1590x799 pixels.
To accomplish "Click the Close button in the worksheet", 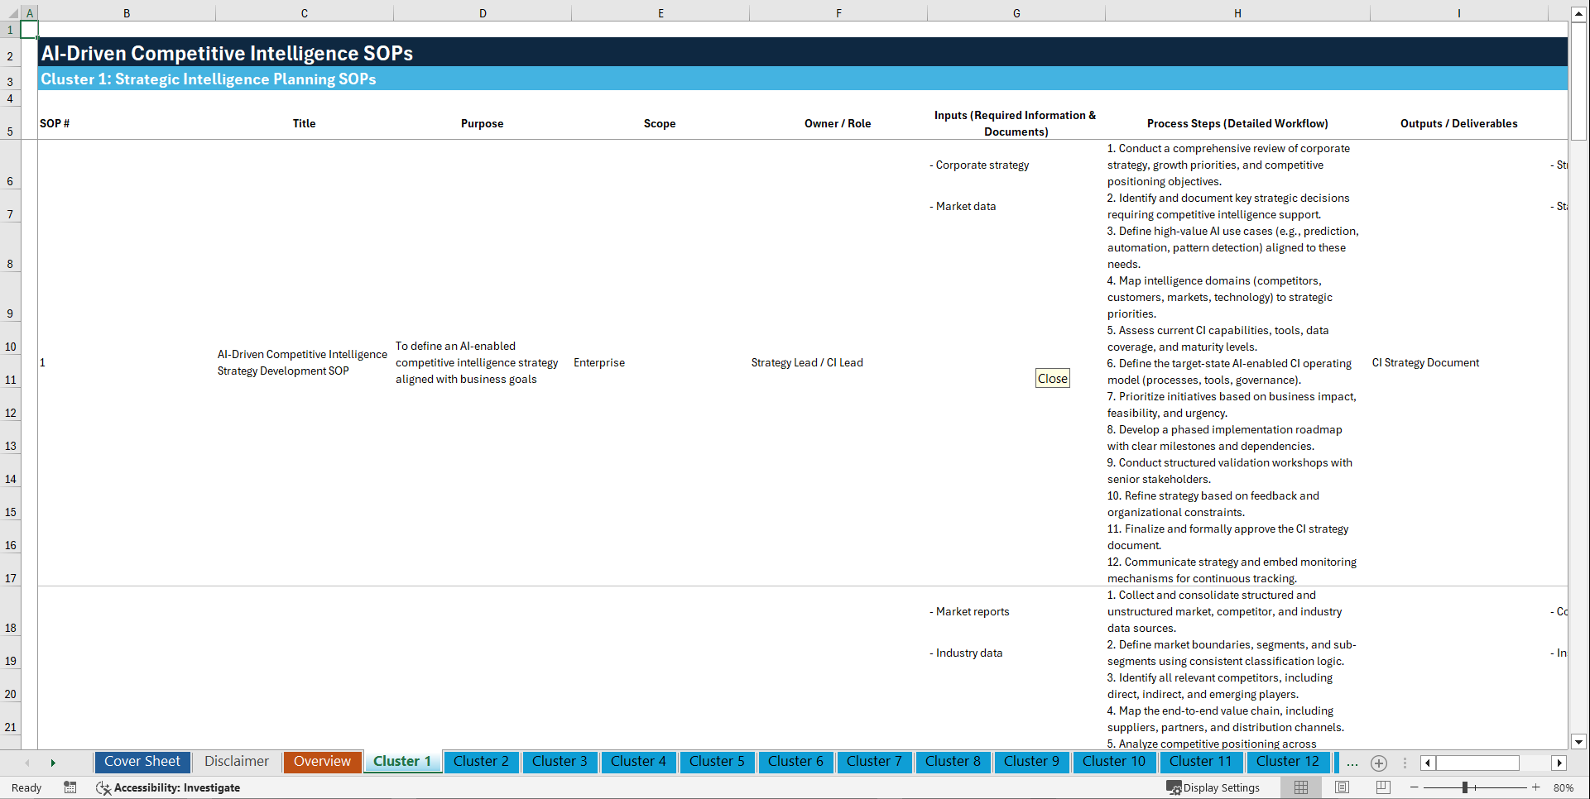I will 1052,378.
